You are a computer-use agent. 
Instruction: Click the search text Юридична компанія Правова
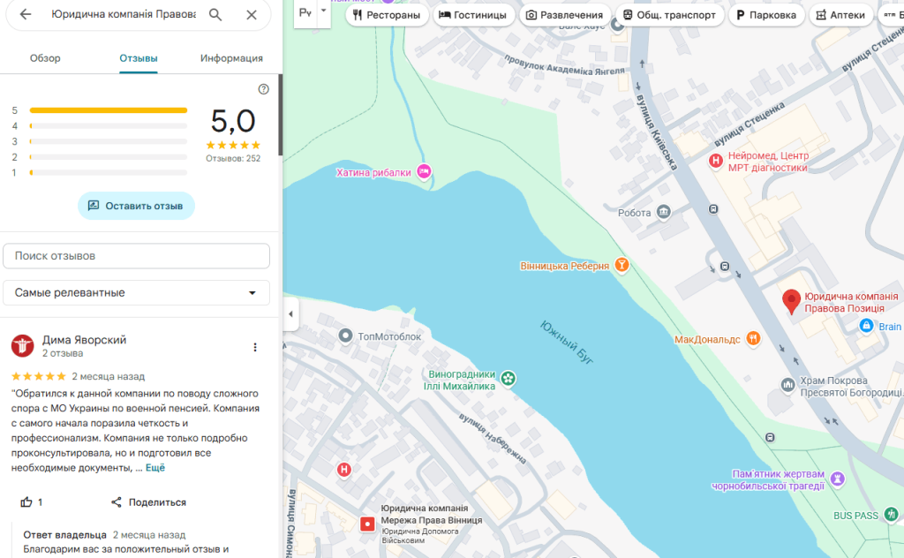(x=124, y=14)
